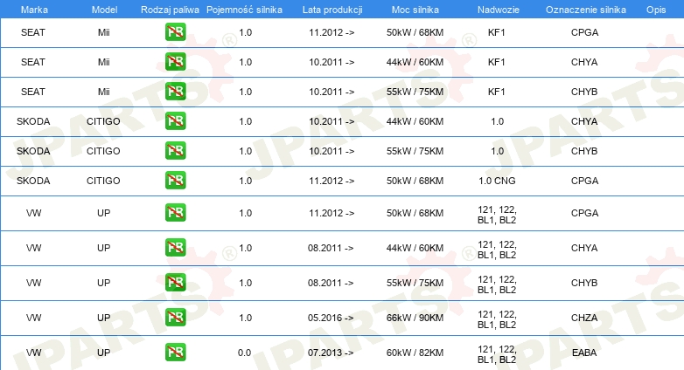Select engine code CHYA in SEAT Mii row
The width and height of the screenshot is (684, 370).
tap(584, 62)
